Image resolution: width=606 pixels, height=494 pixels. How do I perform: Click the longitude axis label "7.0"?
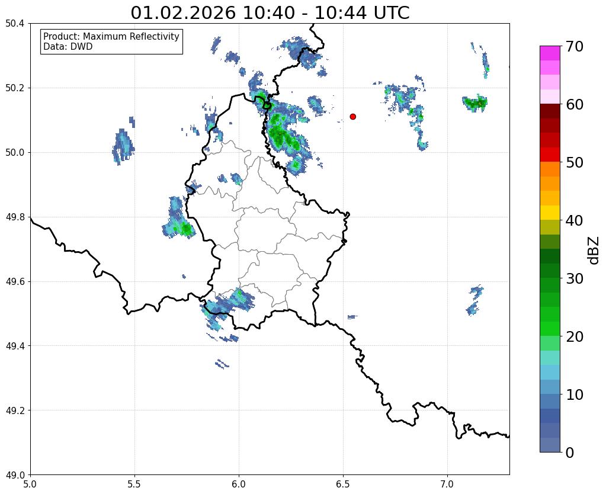(447, 485)
